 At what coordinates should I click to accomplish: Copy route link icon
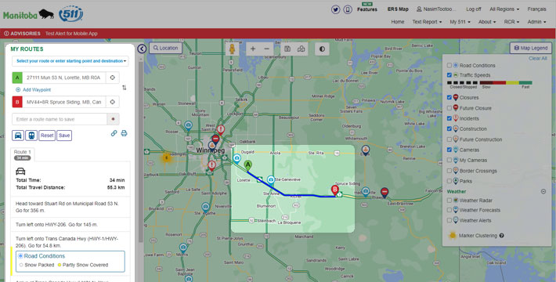[114, 133]
